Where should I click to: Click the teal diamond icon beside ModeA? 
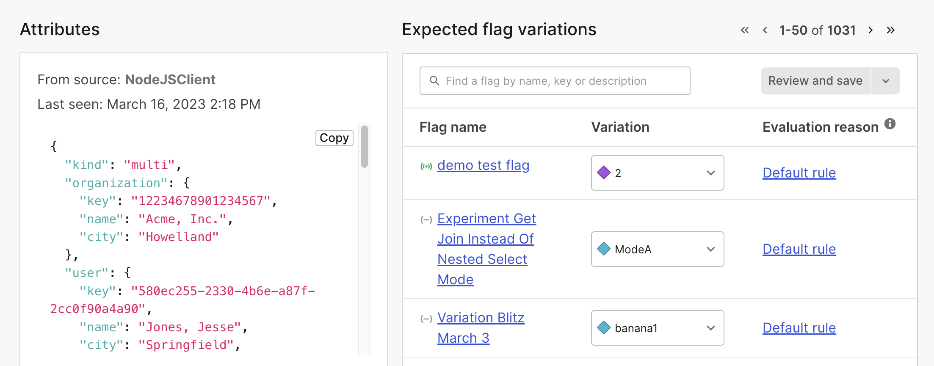pyautogui.click(x=603, y=249)
